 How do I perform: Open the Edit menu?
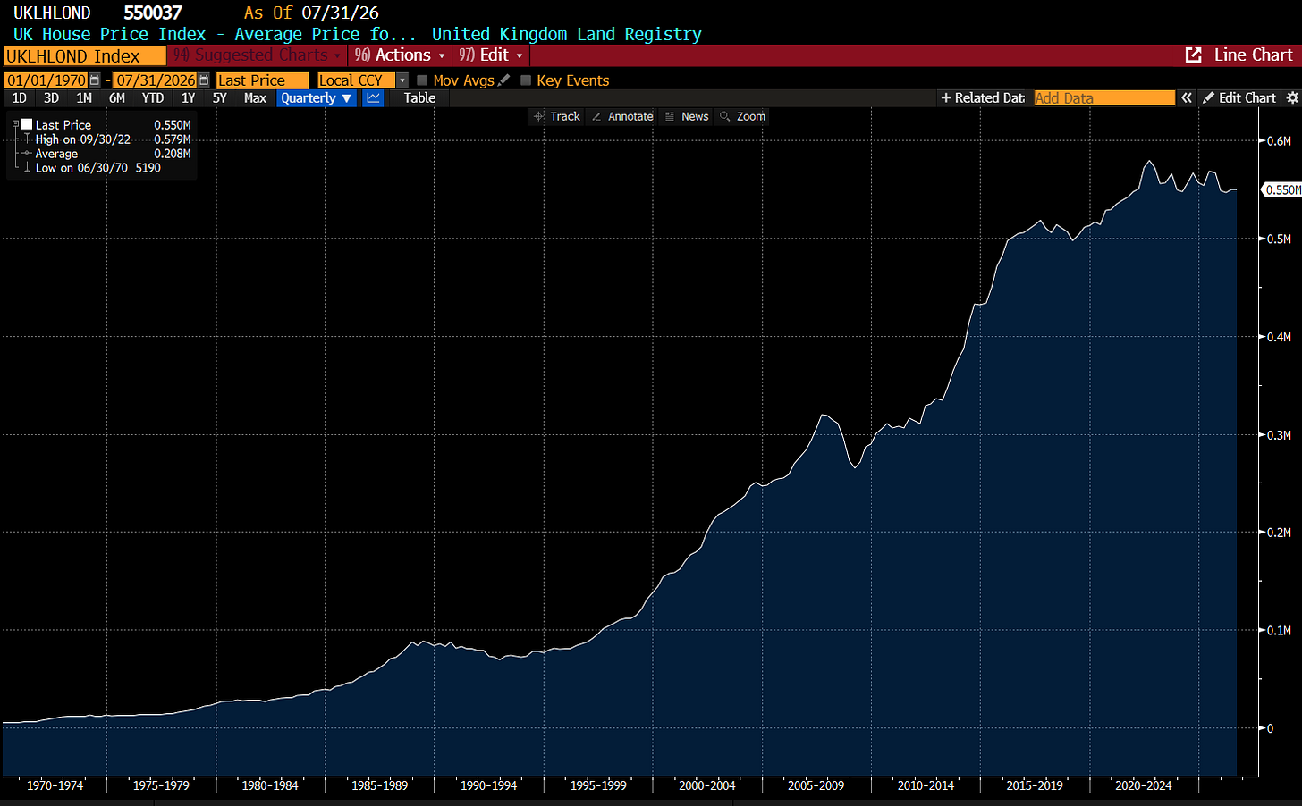491,55
